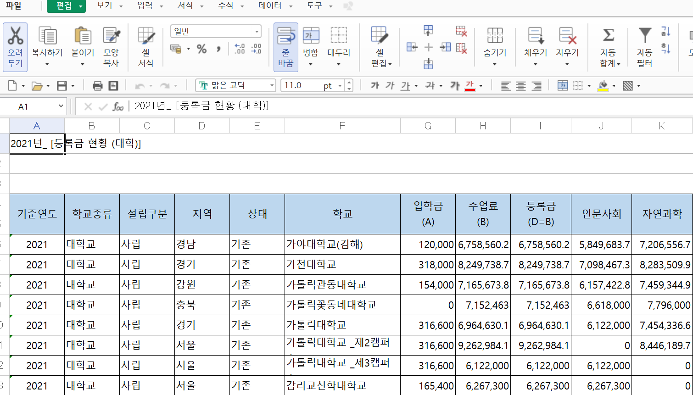Sort ascending with the 오름차순 icon
The height and width of the screenshot is (395, 693).
[666, 31]
